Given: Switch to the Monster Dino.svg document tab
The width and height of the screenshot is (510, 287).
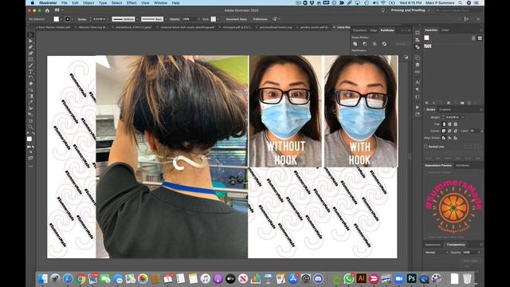Looking at the screenshot, I should [x=92, y=27].
